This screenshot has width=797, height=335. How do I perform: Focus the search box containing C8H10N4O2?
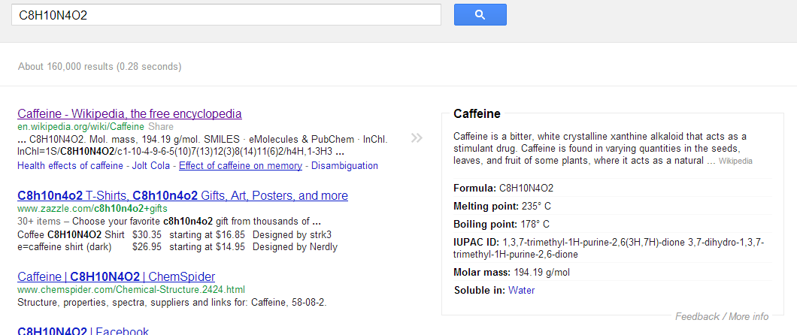226,15
